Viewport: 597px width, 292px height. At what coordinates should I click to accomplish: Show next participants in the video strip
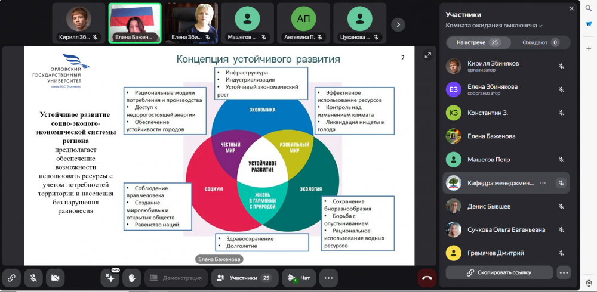coord(398,24)
